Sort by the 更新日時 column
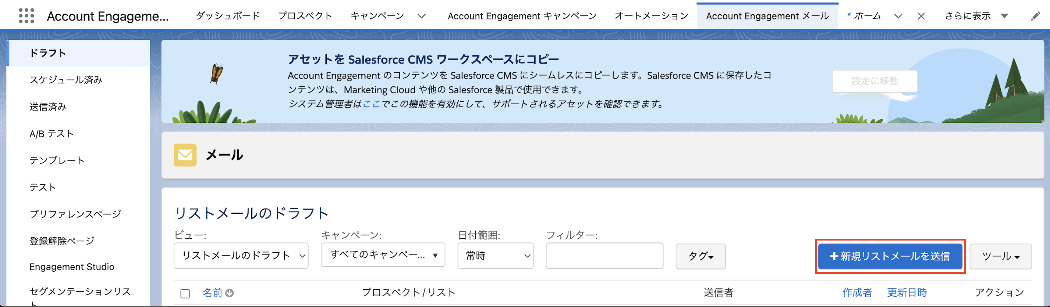Screen dimensions: 1050x307 (x=907, y=292)
